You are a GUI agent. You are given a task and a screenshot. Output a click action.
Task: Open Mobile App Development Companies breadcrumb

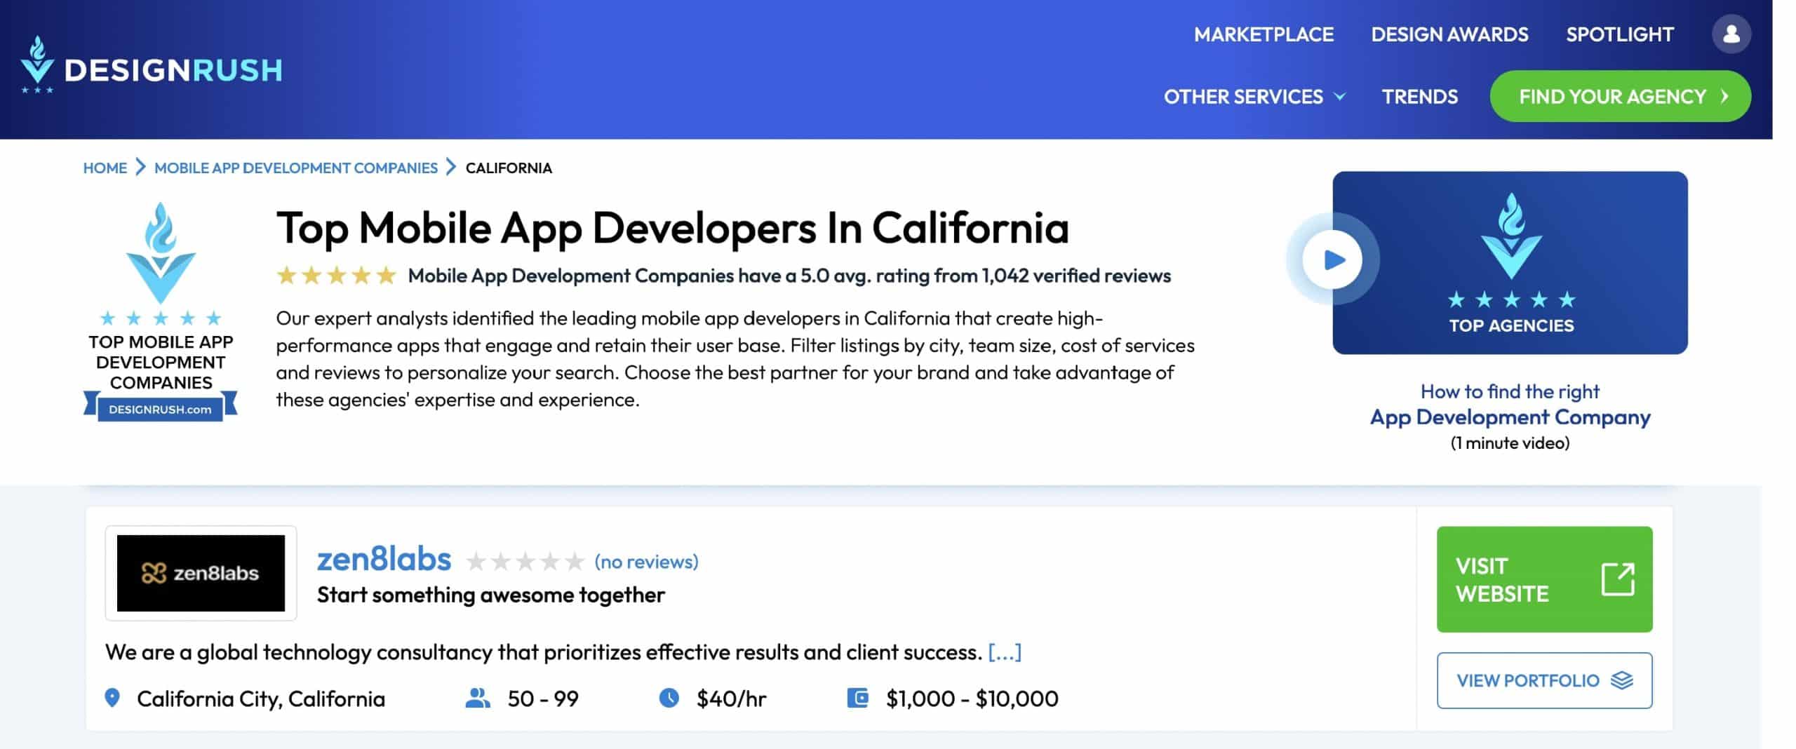296,168
